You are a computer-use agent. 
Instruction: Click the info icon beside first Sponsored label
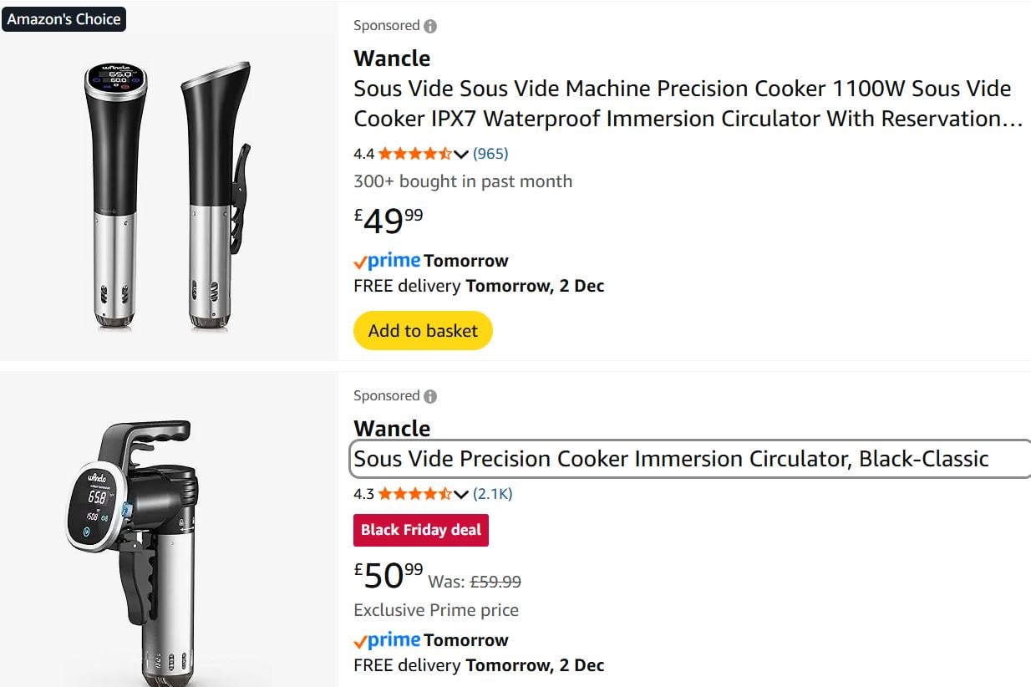point(430,26)
